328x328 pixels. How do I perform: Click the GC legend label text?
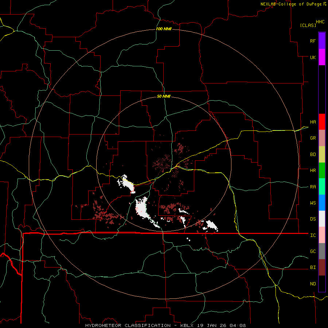tap(313, 251)
